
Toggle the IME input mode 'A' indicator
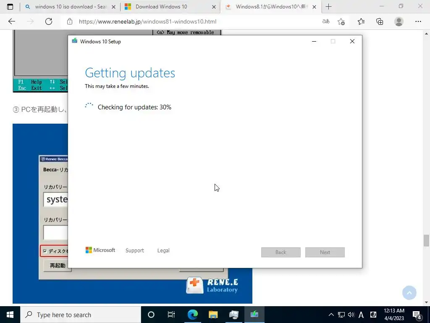361,315
